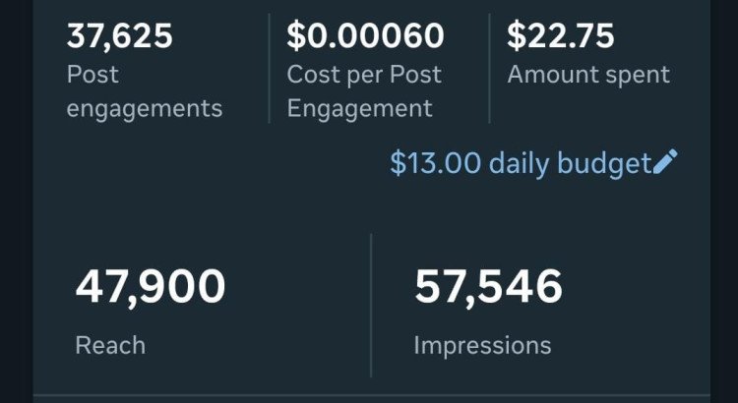Click divider between Post engagements and Cost columns
738x403 pixels.
click(270, 68)
